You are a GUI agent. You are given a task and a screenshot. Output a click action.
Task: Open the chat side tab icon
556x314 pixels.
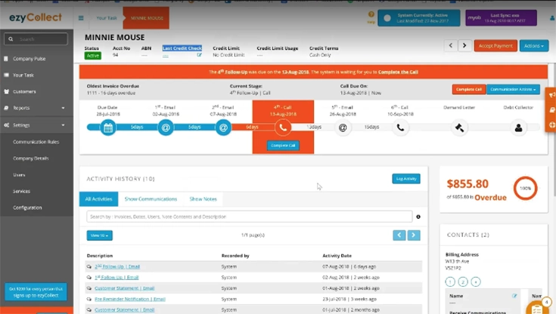coord(551,109)
